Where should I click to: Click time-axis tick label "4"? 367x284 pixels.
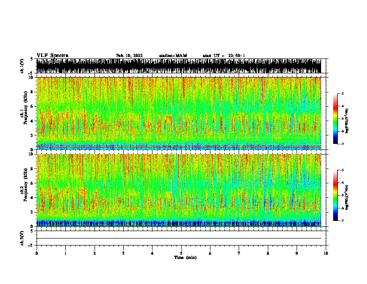coord(152,253)
